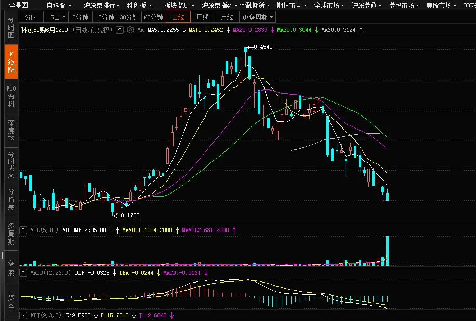Switch to the 分时 period tab
This screenshot has width=476, height=321.
point(31,17)
